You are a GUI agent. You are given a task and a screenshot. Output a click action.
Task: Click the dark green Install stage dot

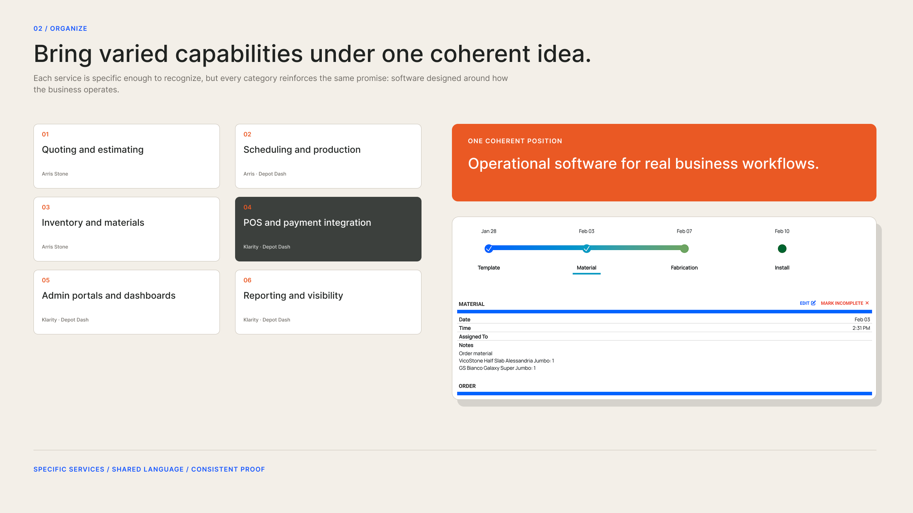point(782,249)
